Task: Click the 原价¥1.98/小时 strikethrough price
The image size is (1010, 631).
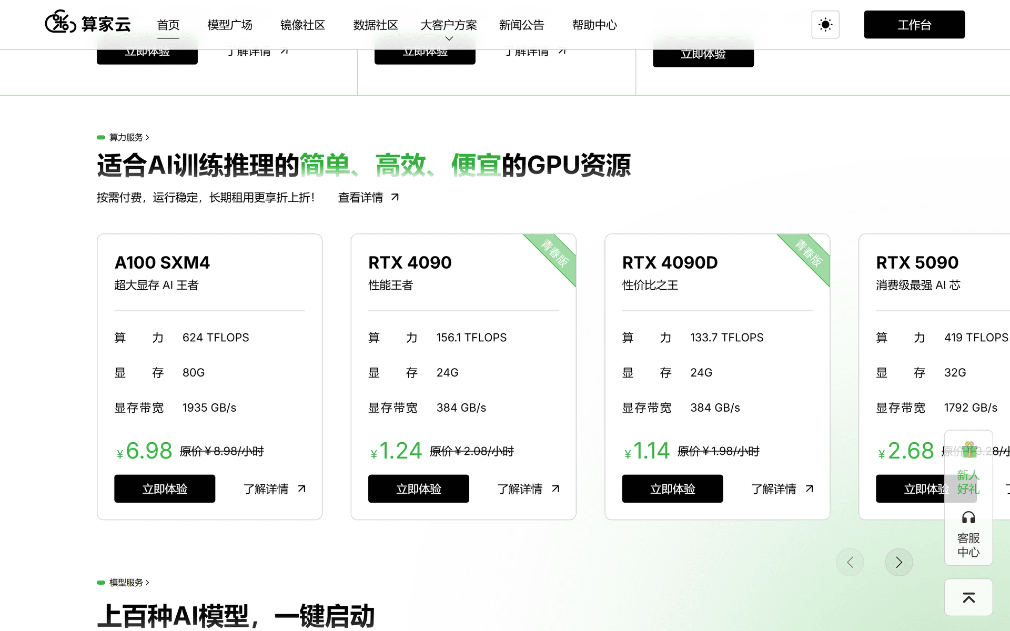Action: (719, 451)
